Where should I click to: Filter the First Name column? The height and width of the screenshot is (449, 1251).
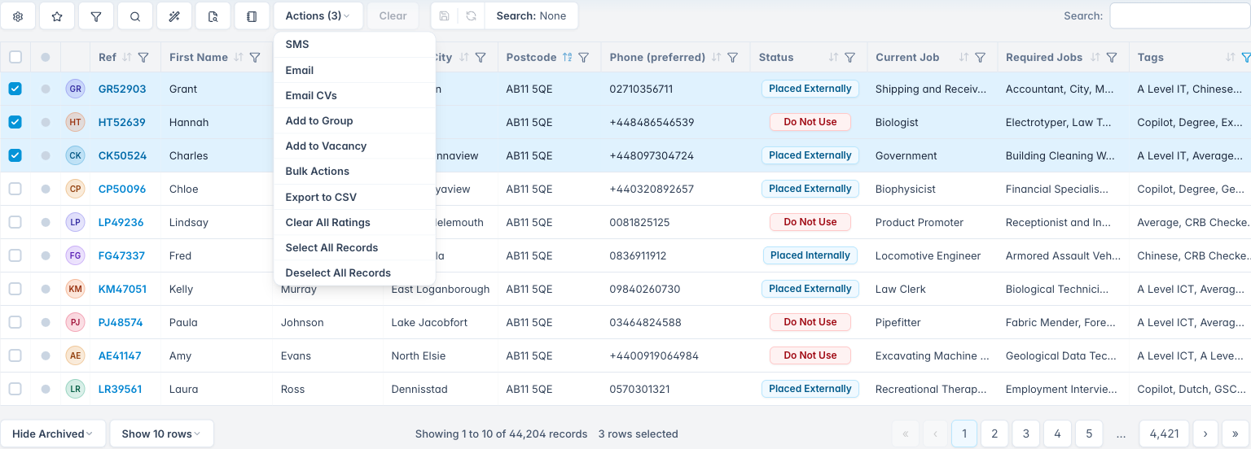click(255, 58)
